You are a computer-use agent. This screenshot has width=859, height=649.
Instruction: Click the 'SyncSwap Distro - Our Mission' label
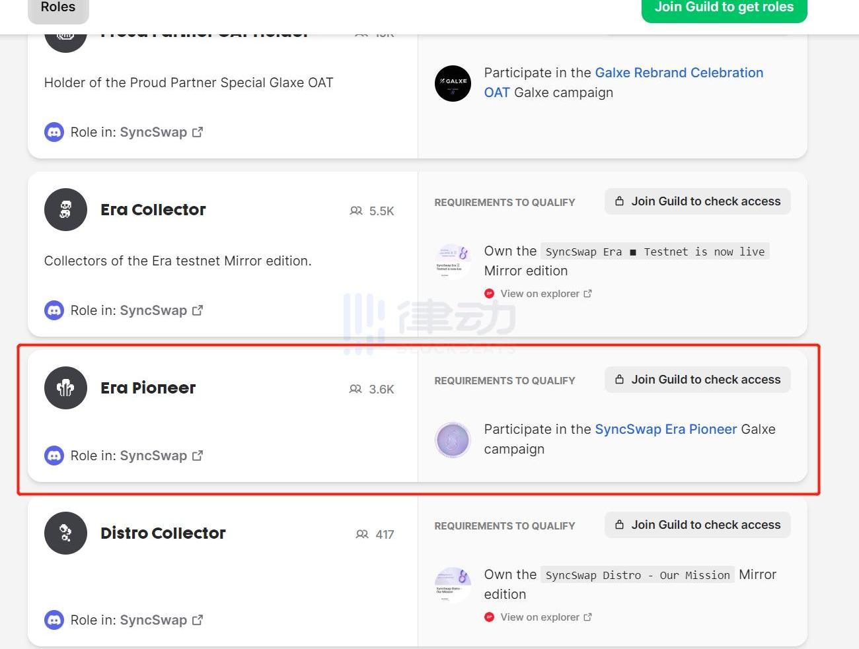coord(638,575)
